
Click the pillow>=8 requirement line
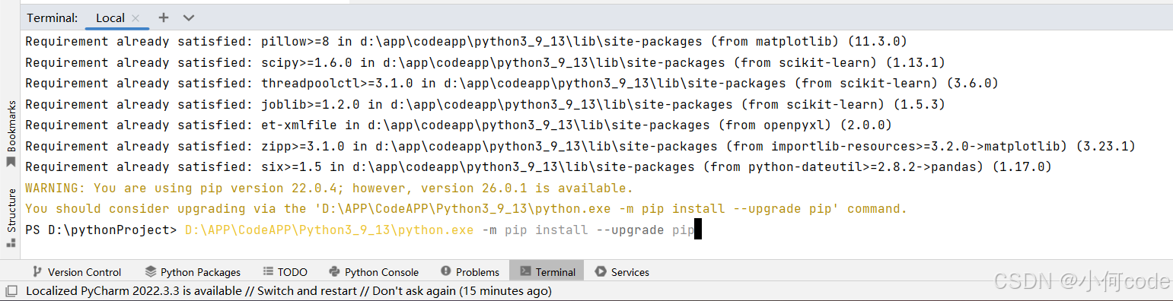tap(467, 41)
